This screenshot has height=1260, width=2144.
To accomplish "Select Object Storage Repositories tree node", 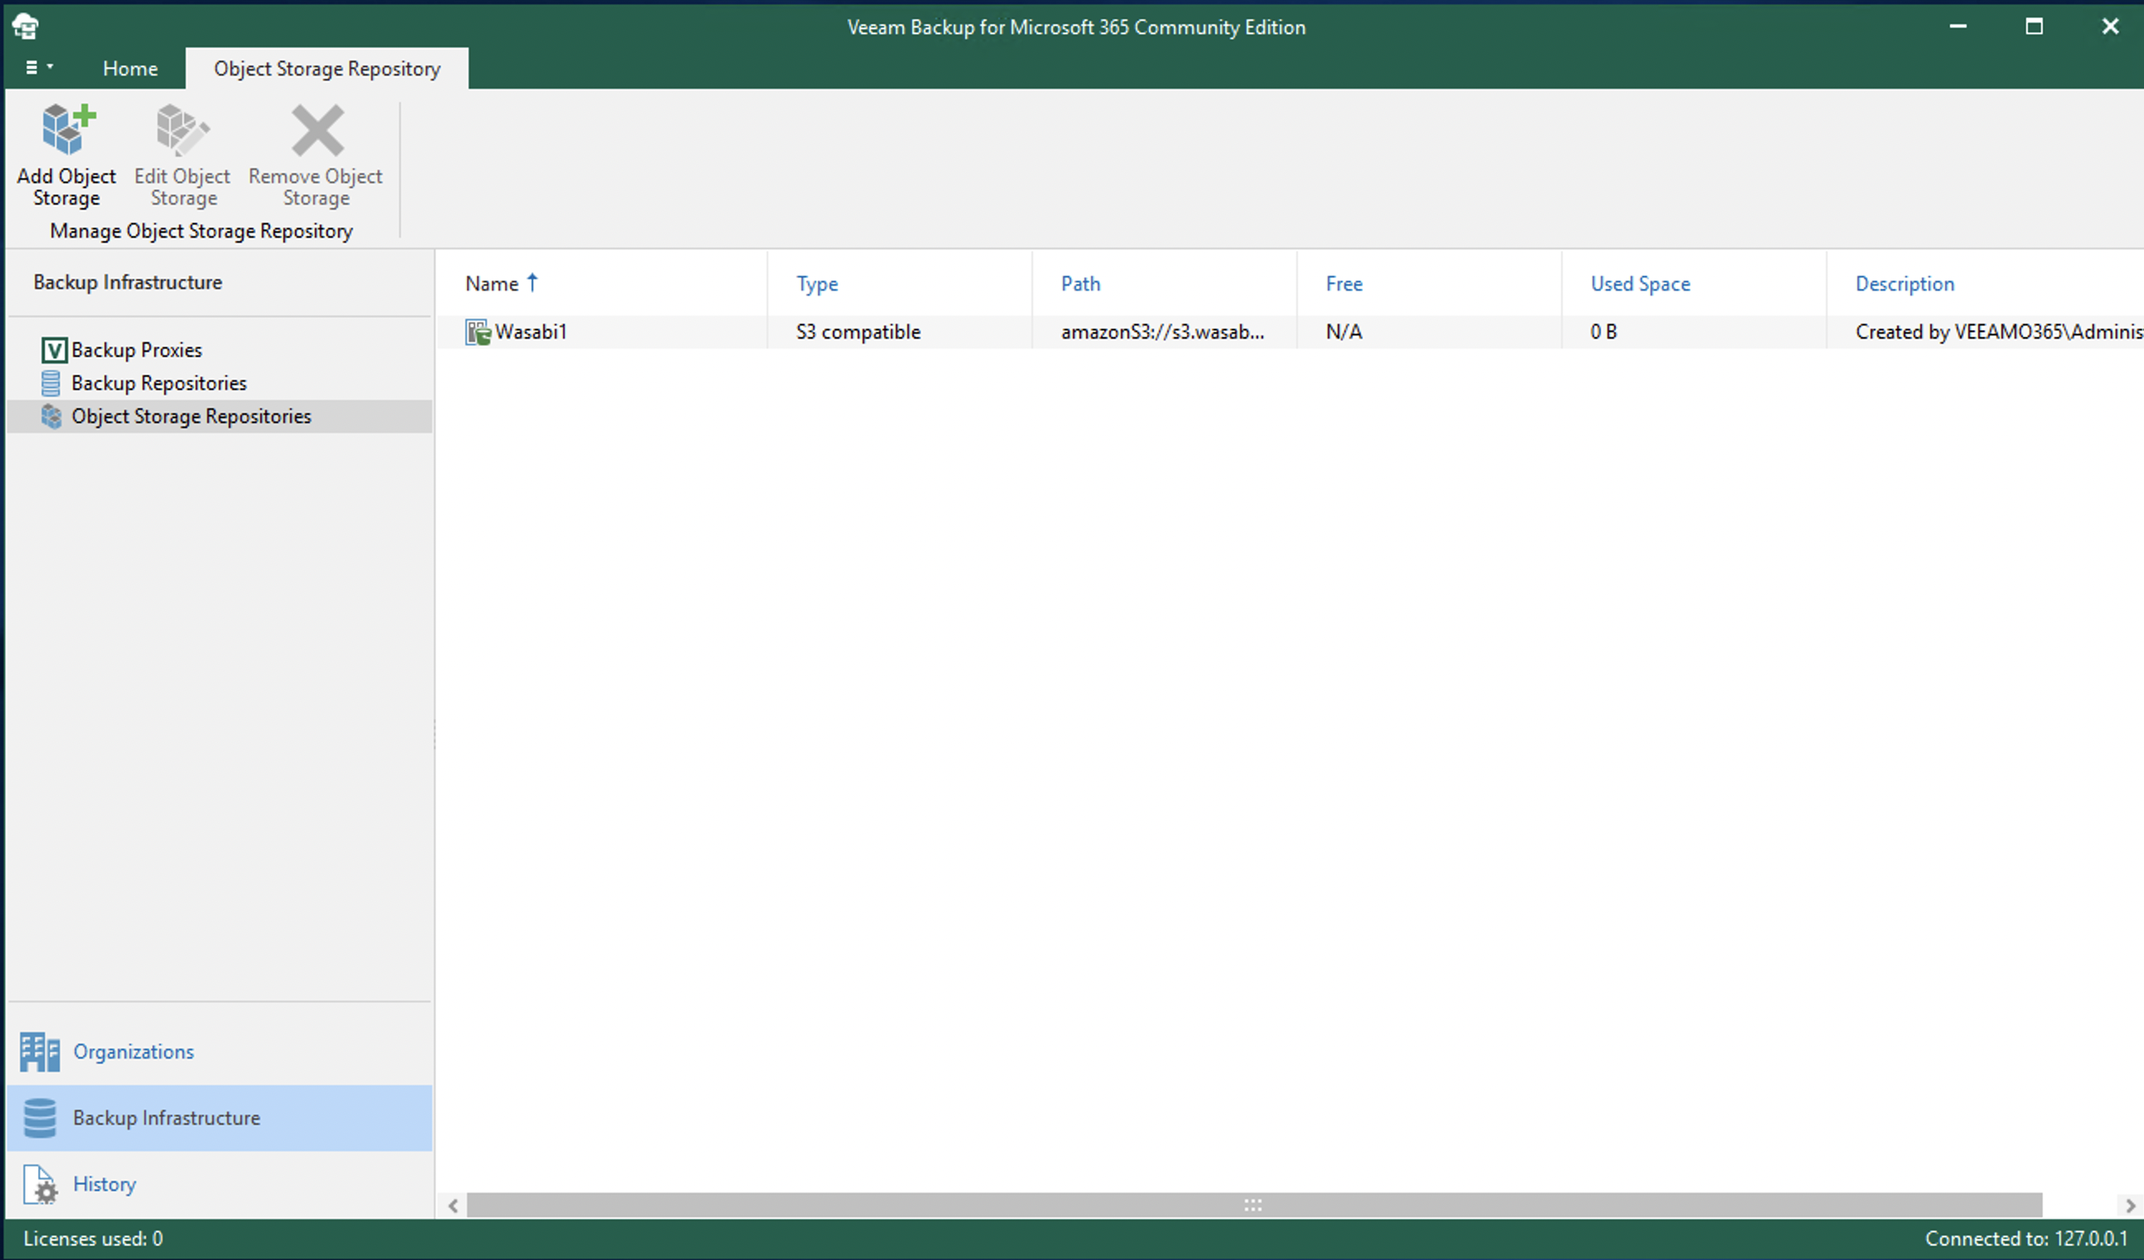I will coord(191,416).
